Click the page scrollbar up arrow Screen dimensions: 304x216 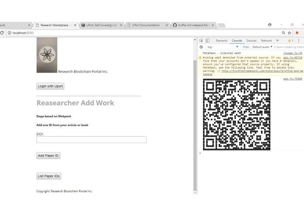click(x=195, y=39)
